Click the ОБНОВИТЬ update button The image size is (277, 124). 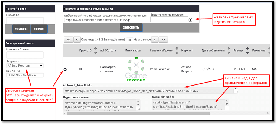point(131,27)
